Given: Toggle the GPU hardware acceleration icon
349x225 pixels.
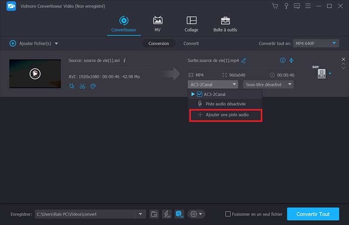Looking at the screenshot, I should point(179,214).
